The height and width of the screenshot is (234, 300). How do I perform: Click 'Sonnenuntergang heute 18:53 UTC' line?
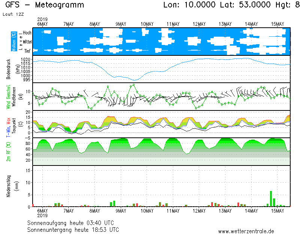73,230
